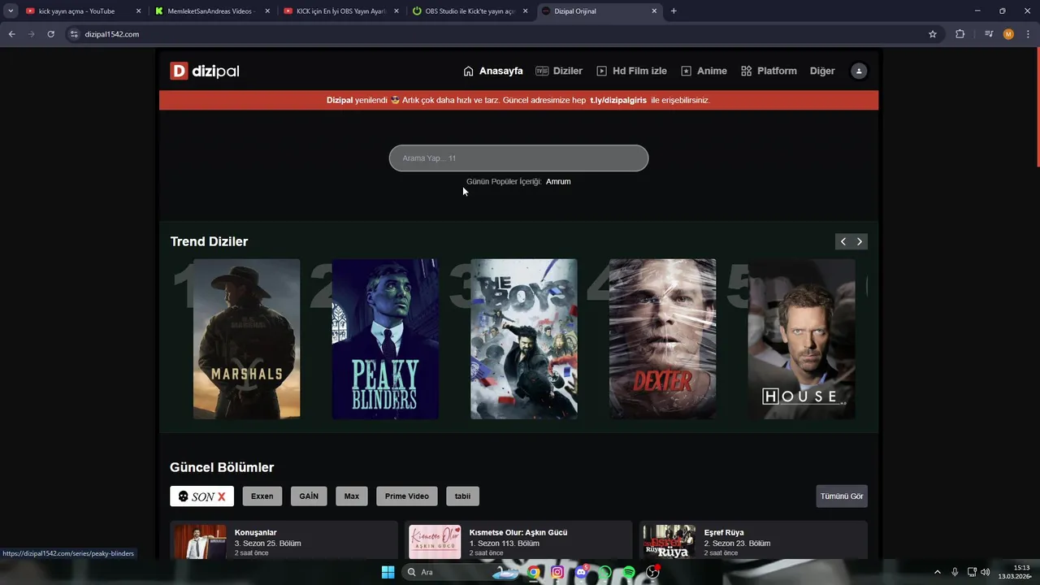This screenshot has width=1040, height=585.
Task: Open the Diğer menu item
Action: point(822,71)
